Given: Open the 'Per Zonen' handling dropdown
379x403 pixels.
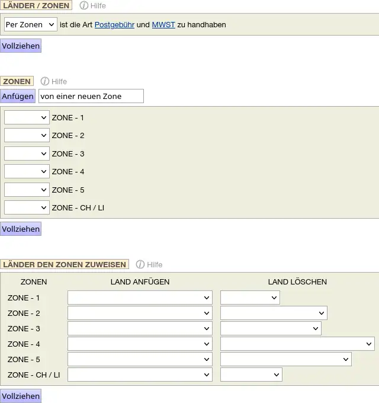Looking at the screenshot, I should point(30,25).
